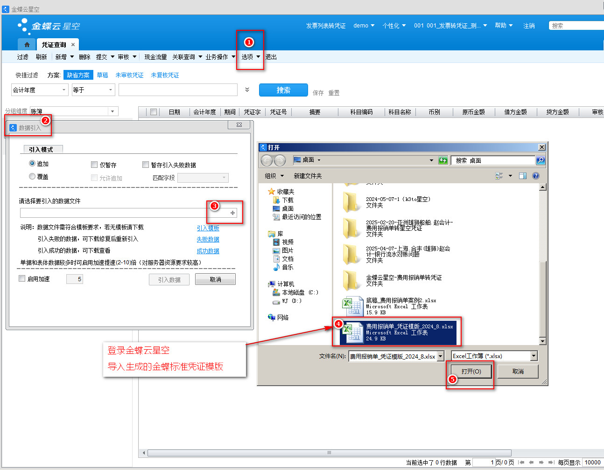
Task: Go to first page icon
Action: click(x=521, y=463)
